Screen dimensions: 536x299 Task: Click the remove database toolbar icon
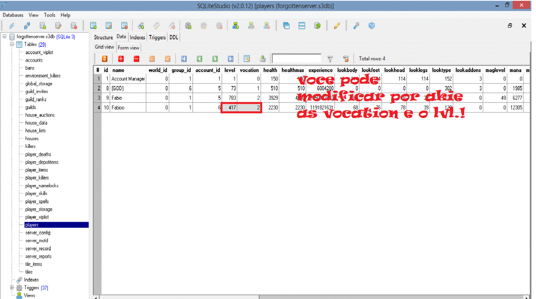click(74, 26)
